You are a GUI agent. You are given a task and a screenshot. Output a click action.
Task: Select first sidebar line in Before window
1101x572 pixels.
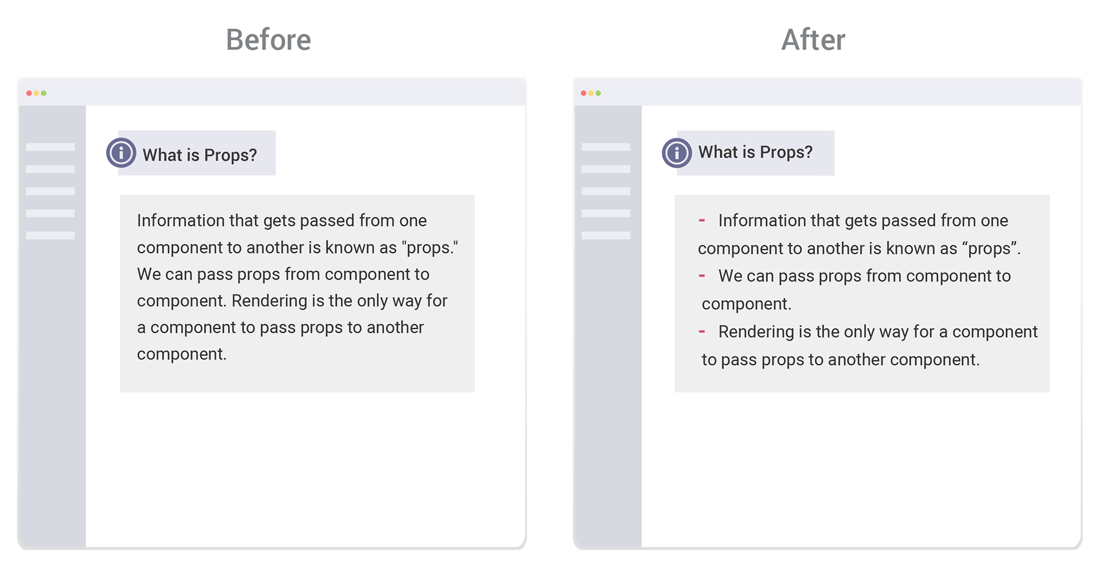tap(50, 147)
